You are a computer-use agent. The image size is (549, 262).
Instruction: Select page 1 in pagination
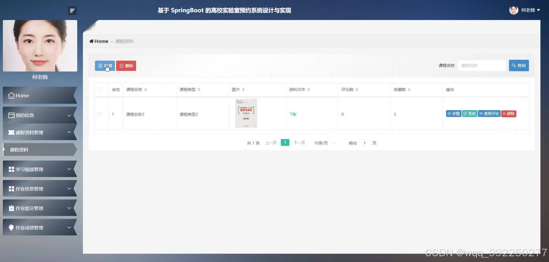point(285,142)
